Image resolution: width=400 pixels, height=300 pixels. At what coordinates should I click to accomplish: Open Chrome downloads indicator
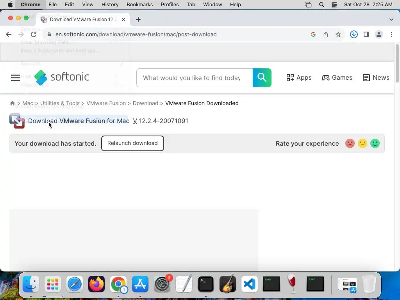(x=354, y=34)
